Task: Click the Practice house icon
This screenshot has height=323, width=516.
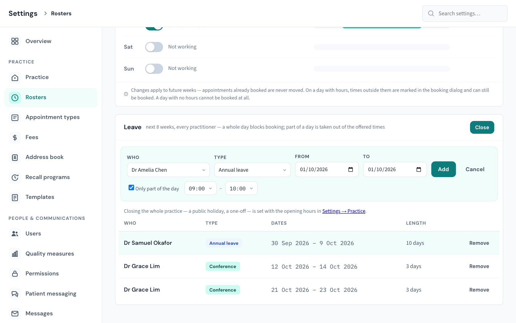Action: tap(15, 78)
